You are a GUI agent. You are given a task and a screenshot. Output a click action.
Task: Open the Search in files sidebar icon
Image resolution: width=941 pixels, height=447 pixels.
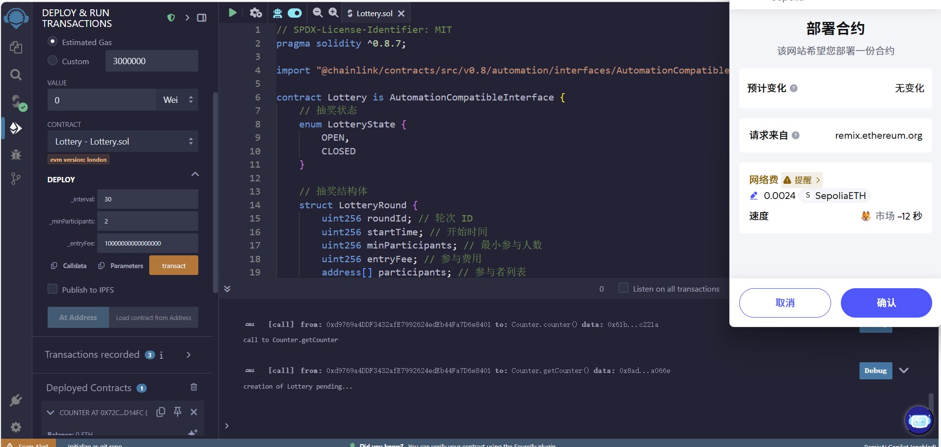point(16,74)
